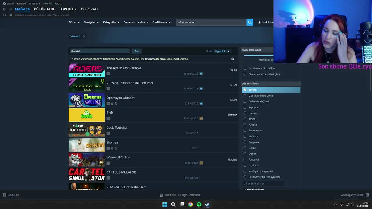Open the İstek Listesi star icon

pyautogui.click(x=260, y=22)
